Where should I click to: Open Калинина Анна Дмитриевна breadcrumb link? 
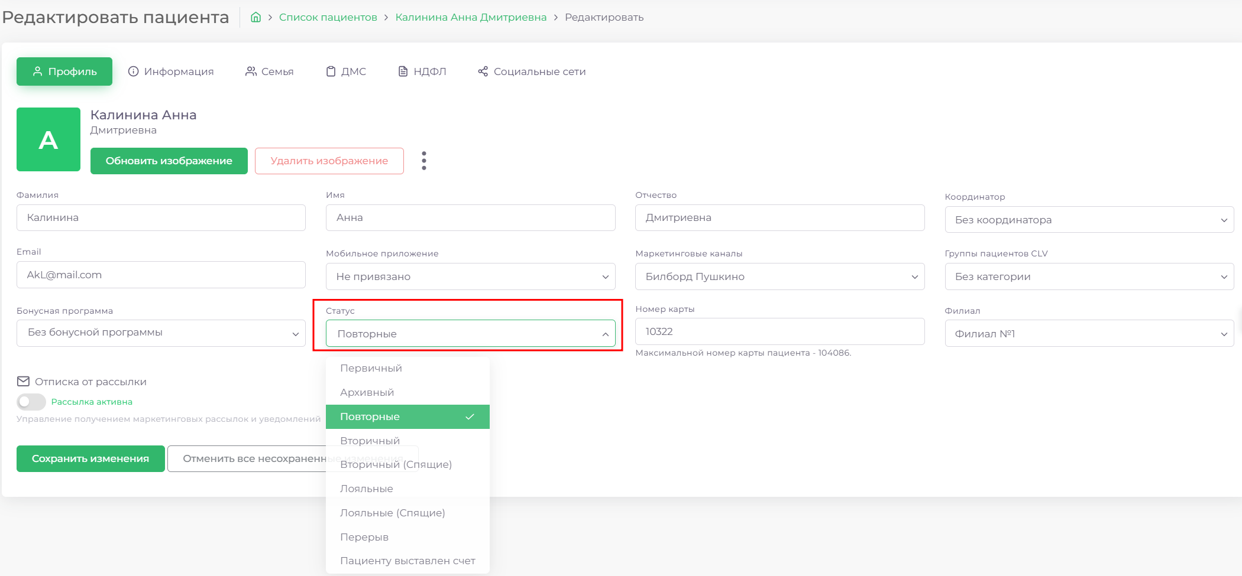pos(471,17)
